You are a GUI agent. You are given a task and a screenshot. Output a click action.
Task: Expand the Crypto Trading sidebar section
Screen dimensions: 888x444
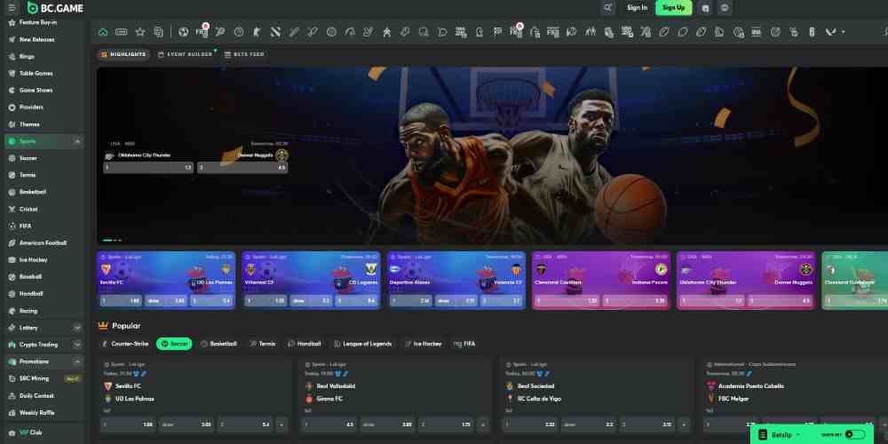[x=78, y=345]
